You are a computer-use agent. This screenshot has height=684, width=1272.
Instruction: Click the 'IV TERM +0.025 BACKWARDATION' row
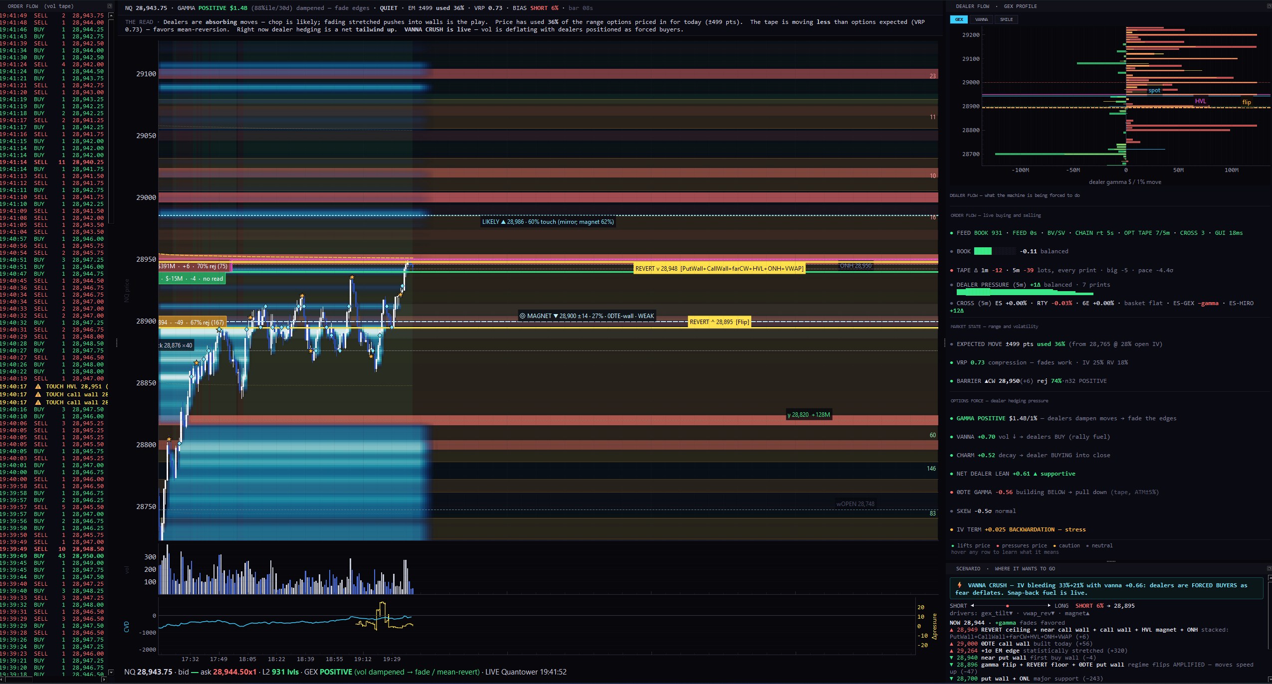(1018, 529)
